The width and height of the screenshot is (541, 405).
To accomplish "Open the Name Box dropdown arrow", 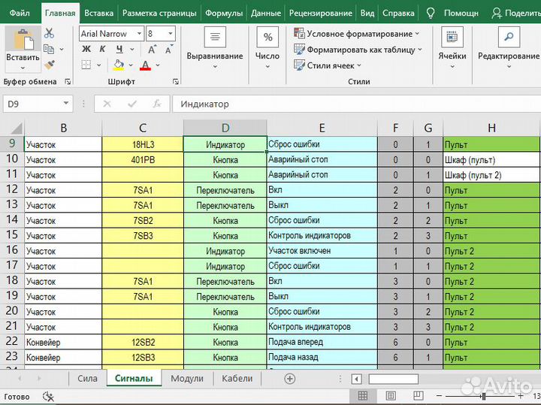I will (x=66, y=104).
